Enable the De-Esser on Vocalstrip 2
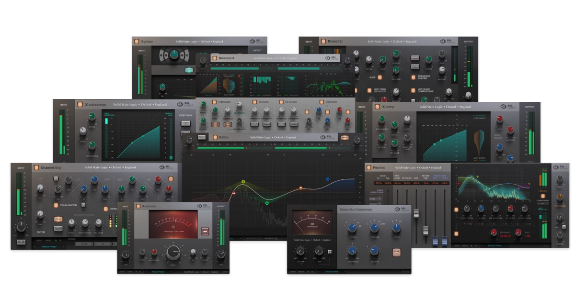 254,101
